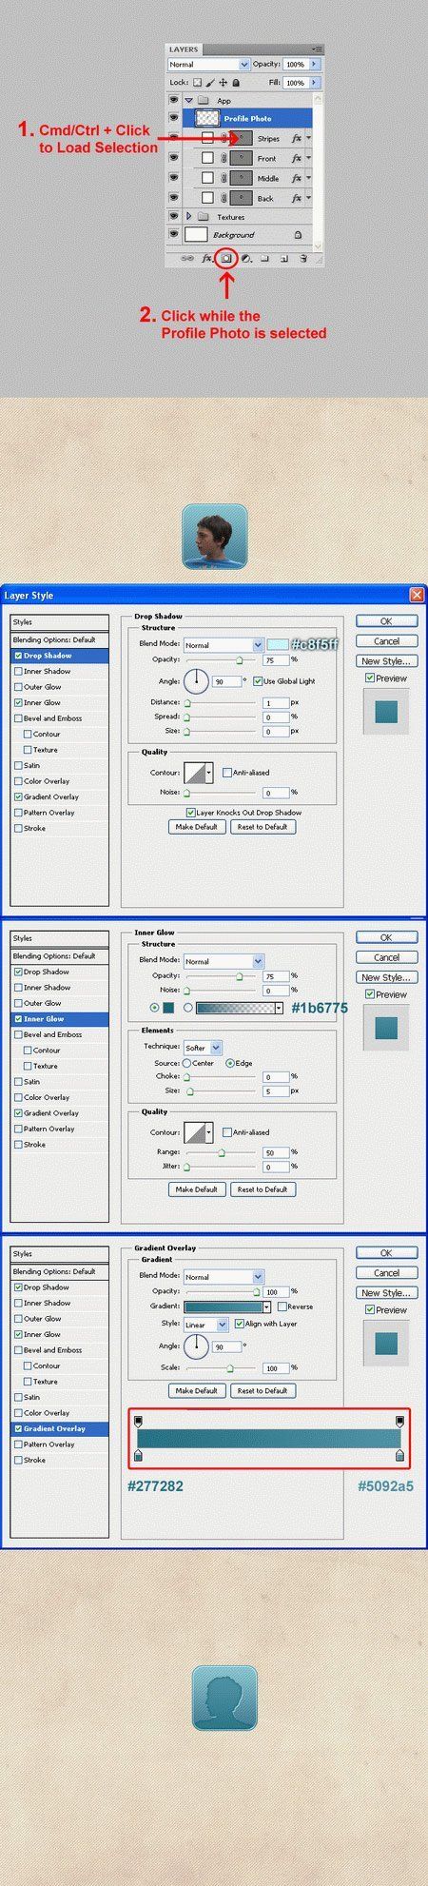The width and height of the screenshot is (428, 1886).
Task: Select Gradient Overlay in the bottom Styles list
Action: pyautogui.click(x=60, y=1428)
